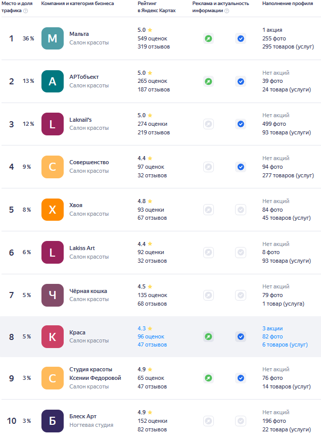The width and height of the screenshot is (321, 442).
Task: Click the grey verification icon for Lakiss Art
Action: coord(241,252)
